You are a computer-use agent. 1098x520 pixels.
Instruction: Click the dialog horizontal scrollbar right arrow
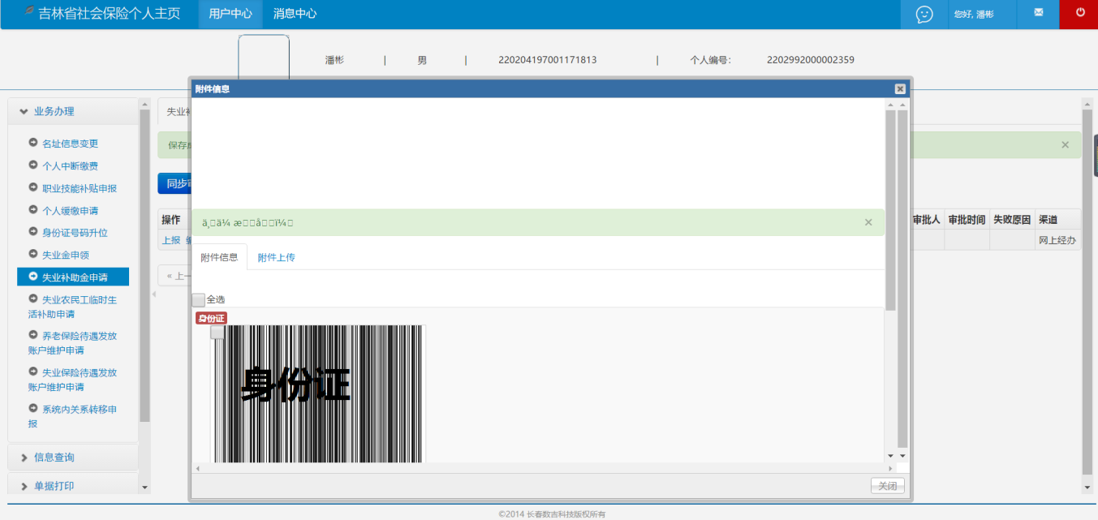(x=890, y=468)
